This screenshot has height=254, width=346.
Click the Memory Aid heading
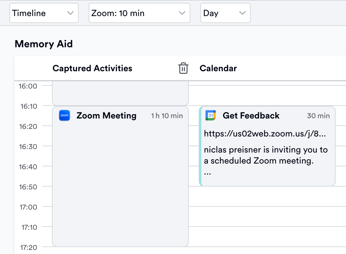(43, 44)
